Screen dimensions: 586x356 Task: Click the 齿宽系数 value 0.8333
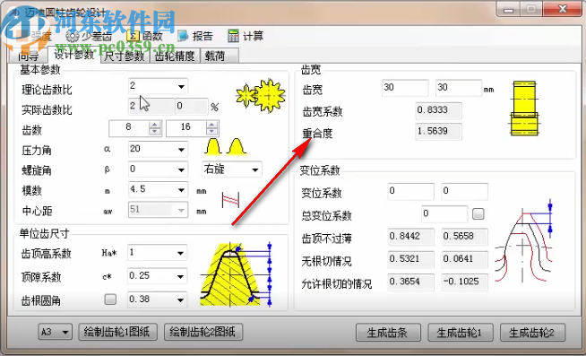438,110
